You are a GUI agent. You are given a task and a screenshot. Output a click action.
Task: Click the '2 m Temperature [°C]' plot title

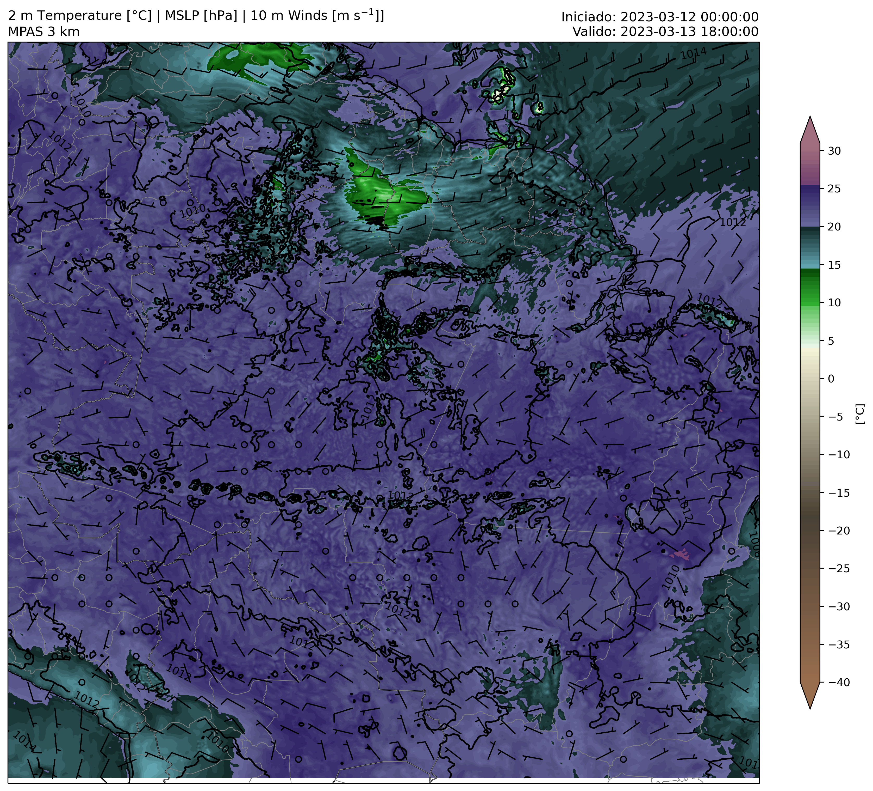tap(80, 16)
